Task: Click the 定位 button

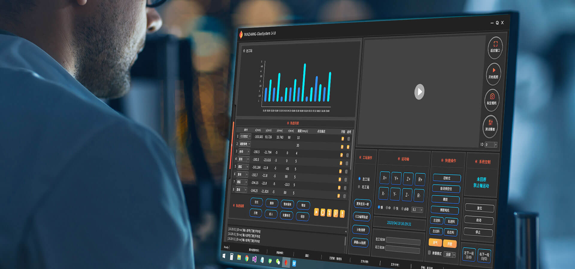Action: coord(256,202)
